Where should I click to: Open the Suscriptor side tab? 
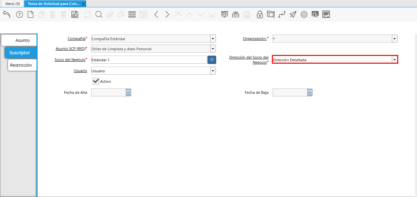pos(20,53)
